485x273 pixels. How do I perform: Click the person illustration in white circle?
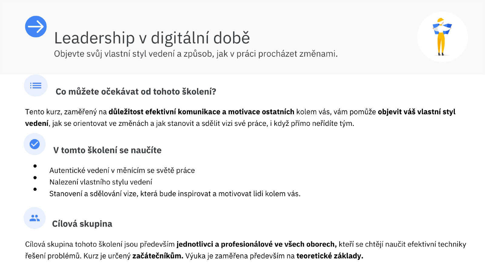pos(443,37)
